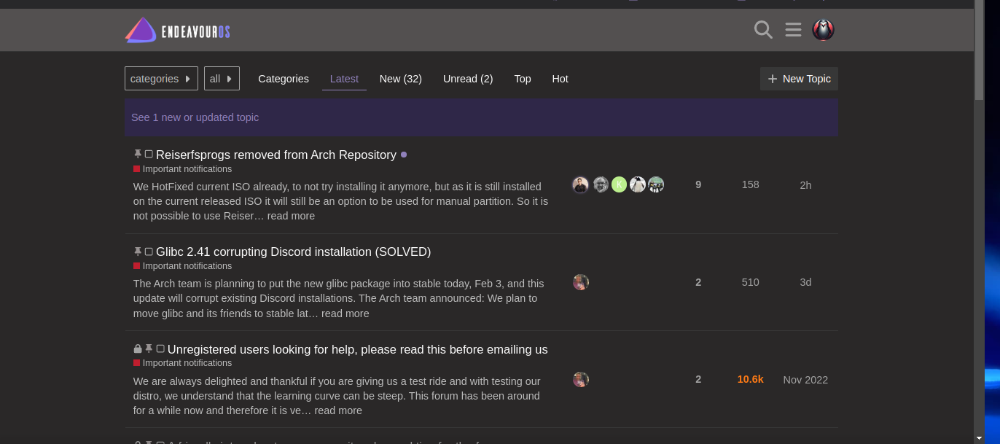Open poster avatar on Glibc 2.41 topic
1000x444 pixels.
[580, 282]
